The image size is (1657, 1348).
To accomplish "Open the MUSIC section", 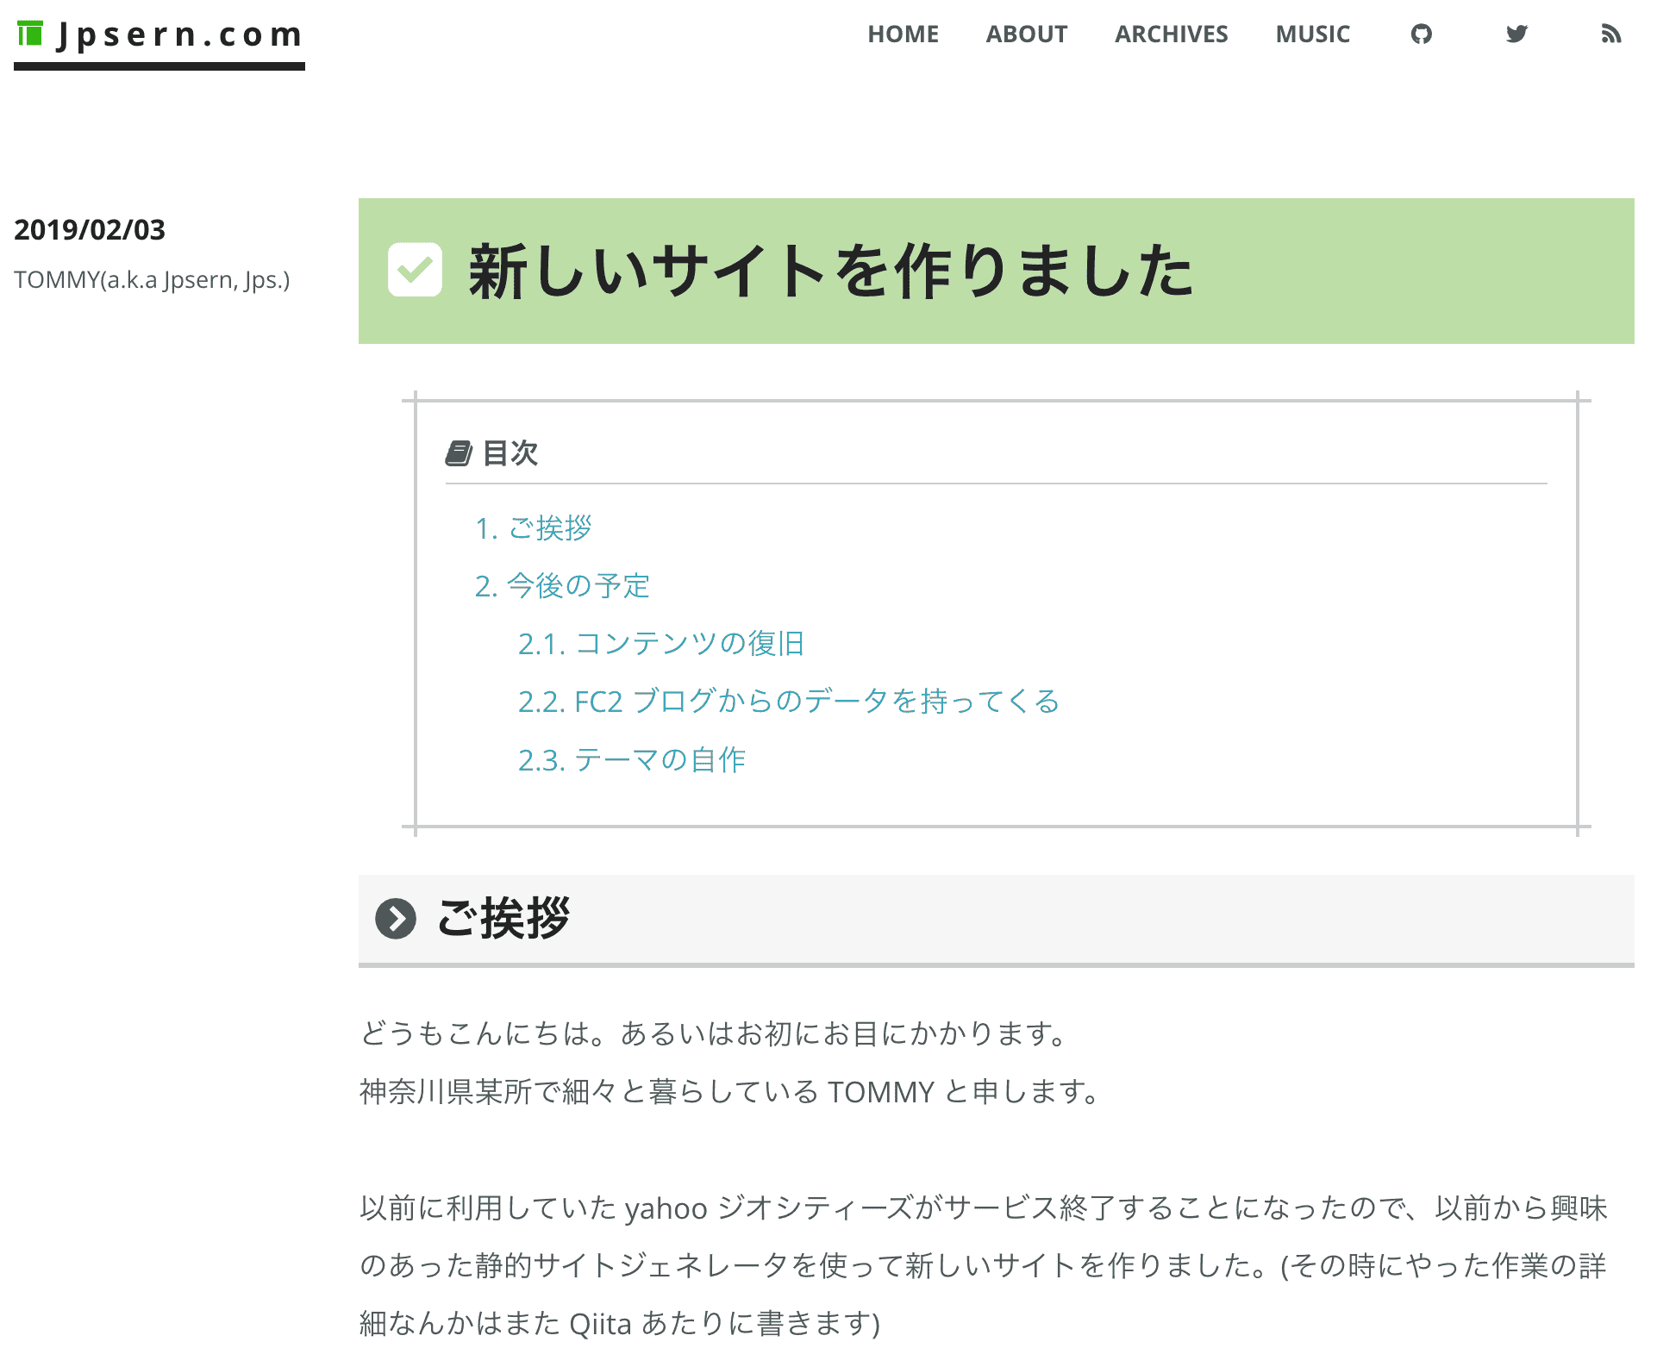I will coord(1312,34).
